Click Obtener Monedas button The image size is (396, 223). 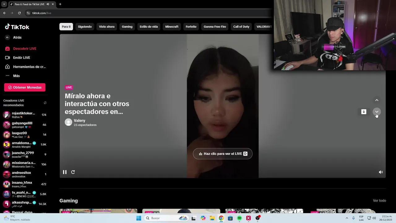[25, 87]
